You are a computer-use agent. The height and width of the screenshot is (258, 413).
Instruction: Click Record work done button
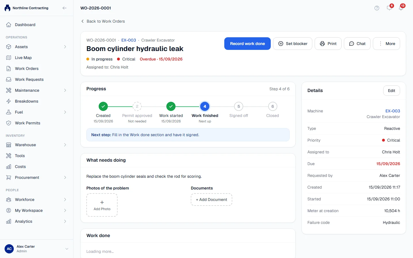coord(248,44)
